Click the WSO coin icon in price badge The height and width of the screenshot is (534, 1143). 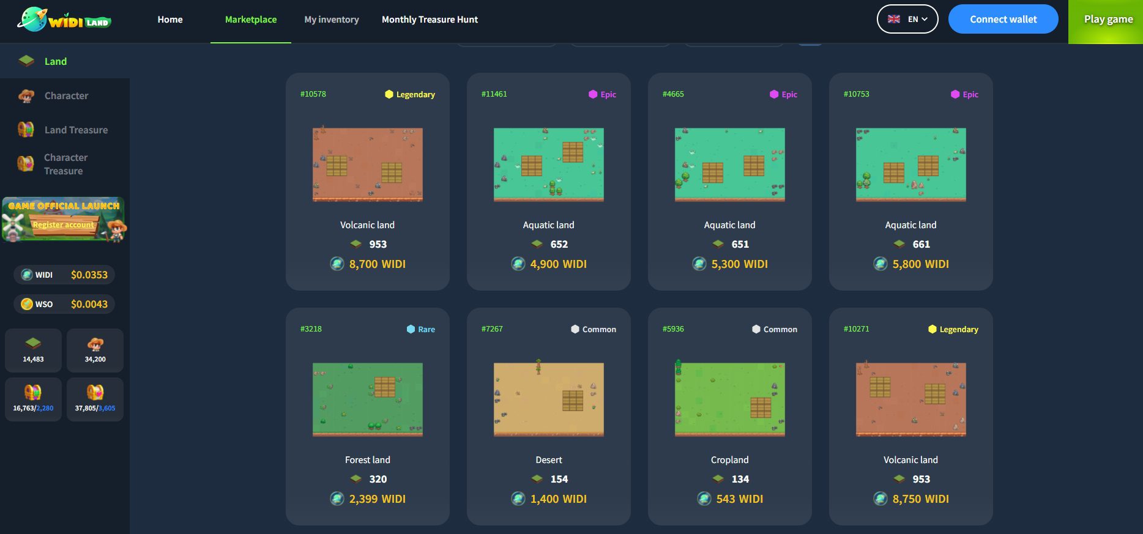click(x=27, y=304)
